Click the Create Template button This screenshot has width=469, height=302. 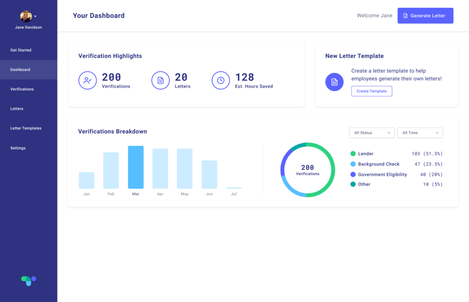pos(371,91)
